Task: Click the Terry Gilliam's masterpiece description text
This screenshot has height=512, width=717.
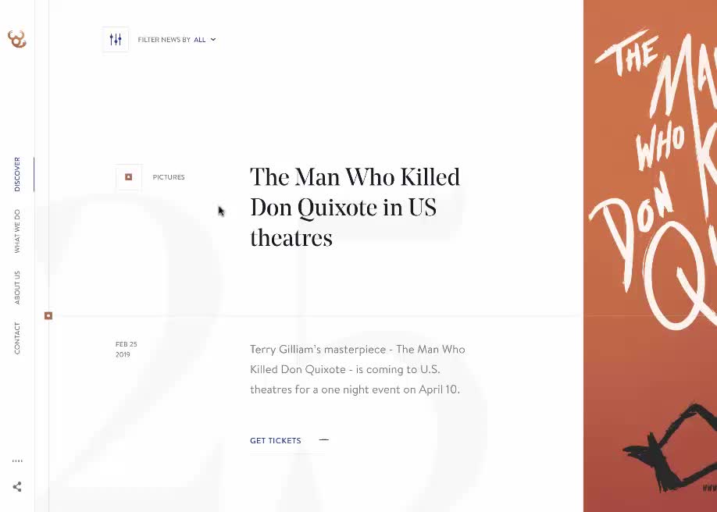Action: click(x=358, y=369)
